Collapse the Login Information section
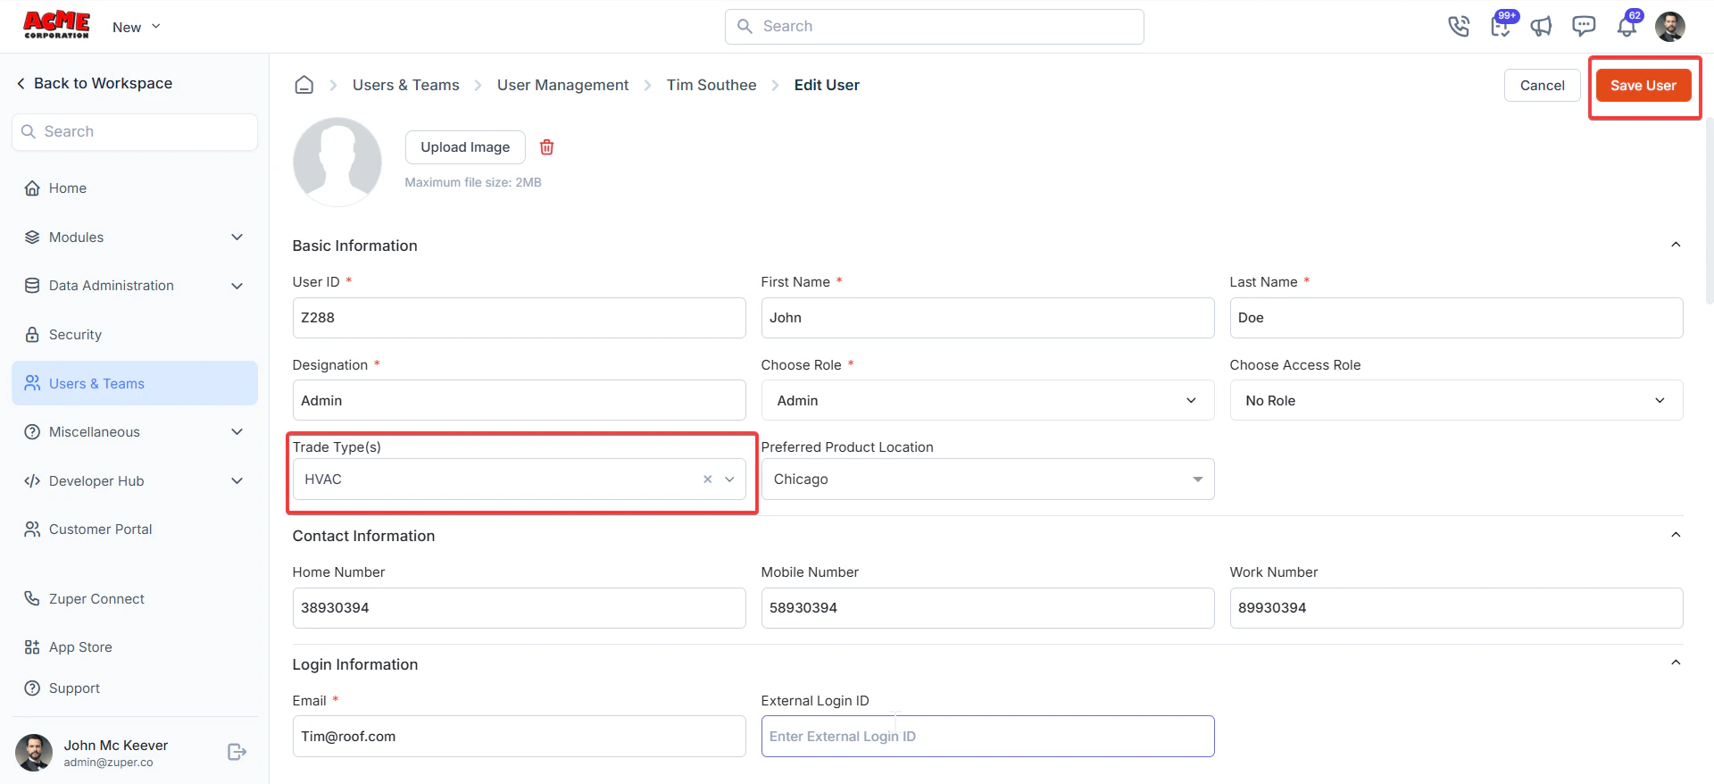This screenshot has height=784, width=1714. 1676,663
